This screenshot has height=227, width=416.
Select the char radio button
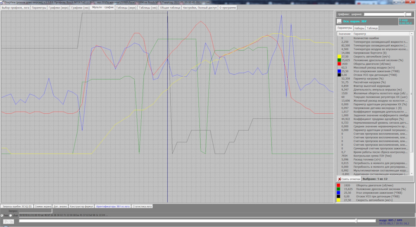pos(11,215)
